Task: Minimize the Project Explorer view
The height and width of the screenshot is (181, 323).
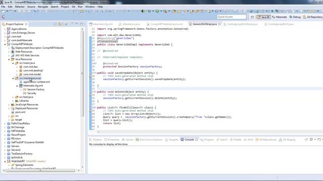Action: [77, 24]
